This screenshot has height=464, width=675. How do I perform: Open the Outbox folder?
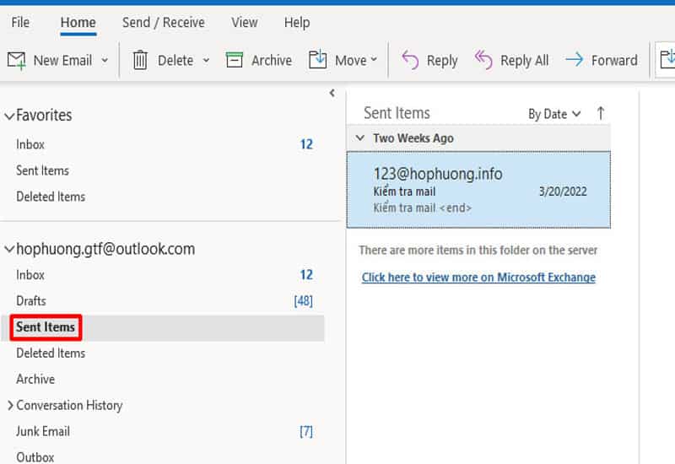click(x=35, y=457)
